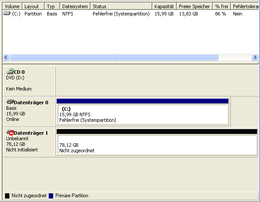Click the '15,99 GB' capacity cell in list
Image resolution: width=260 pixels, height=202 pixels.
(164, 14)
